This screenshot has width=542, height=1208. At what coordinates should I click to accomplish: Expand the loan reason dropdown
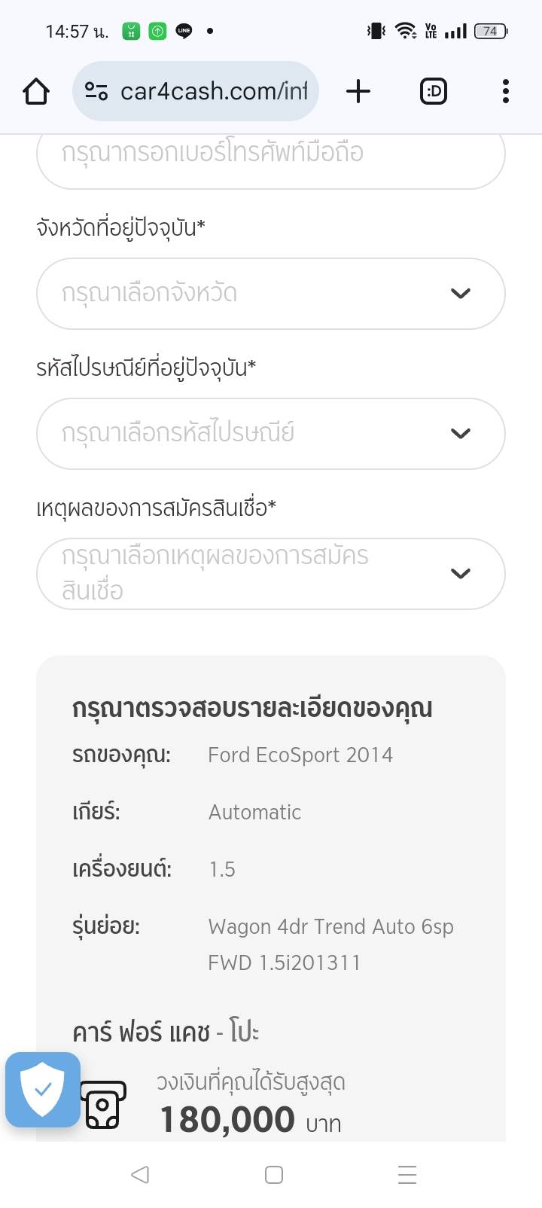256,573
